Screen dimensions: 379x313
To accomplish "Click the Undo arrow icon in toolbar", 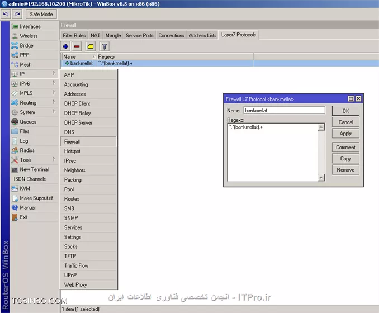I will [6, 15].
